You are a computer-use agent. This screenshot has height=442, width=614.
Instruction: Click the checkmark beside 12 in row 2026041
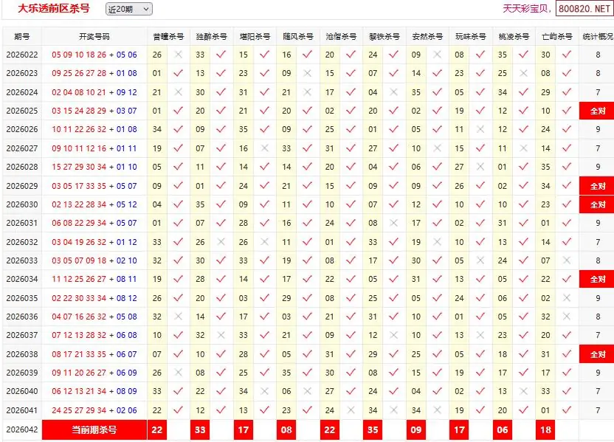(221, 410)
